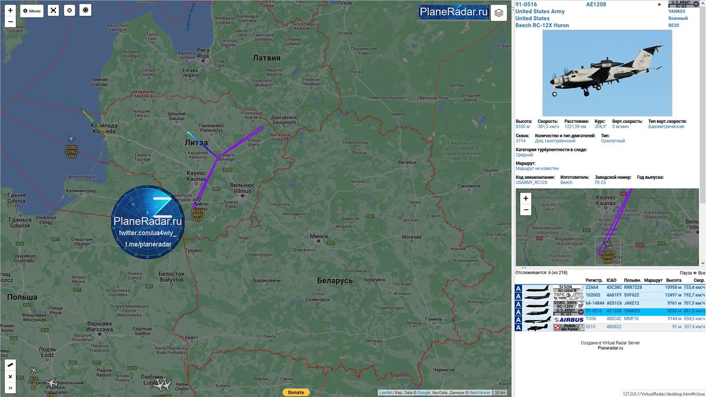Image resolution: width=706 pixels, height=397 pixels.
Task: Click the Polish Air Force flag image
Action: pyautogui.click(x=568, y=327)
